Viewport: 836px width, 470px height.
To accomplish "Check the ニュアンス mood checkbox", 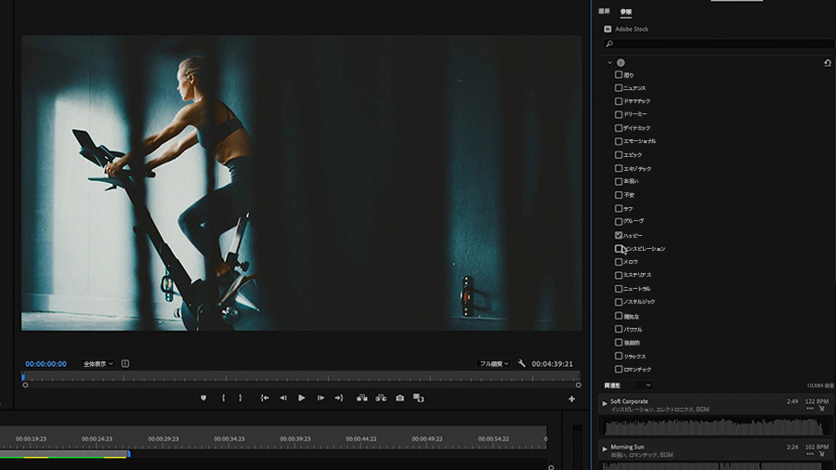I will 619,88.
